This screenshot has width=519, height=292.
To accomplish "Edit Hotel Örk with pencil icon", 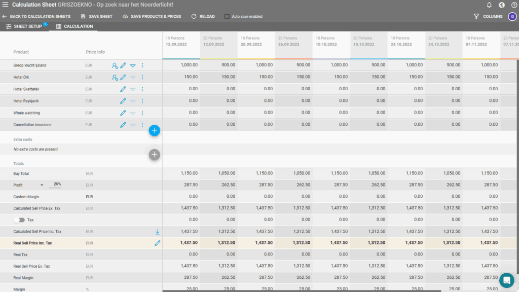I will click(123, 77).
